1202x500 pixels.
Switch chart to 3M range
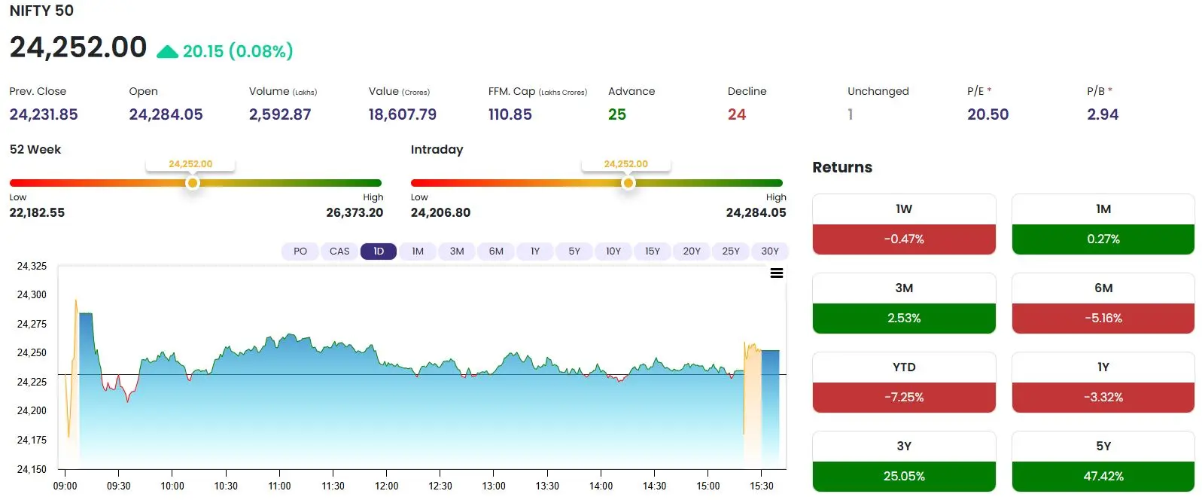[x=457, y=251]
